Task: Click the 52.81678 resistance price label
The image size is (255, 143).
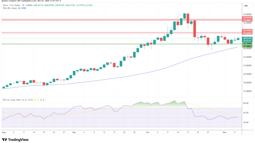Action: (247, 18)
